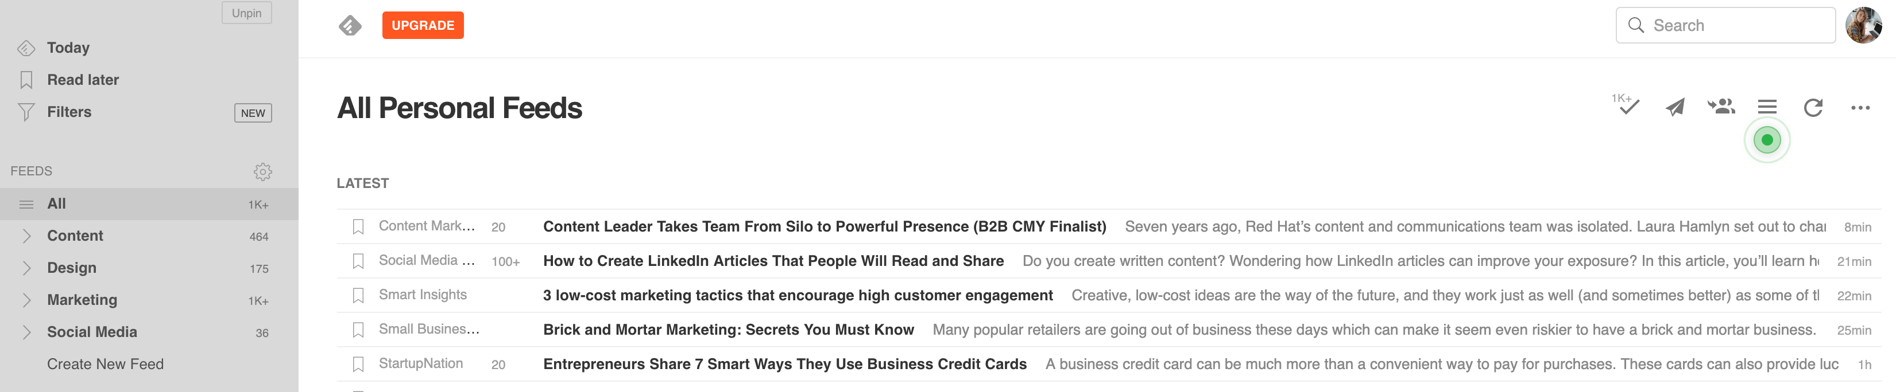Open the Today section
This screenshot has width=1896, height=392.
point(68,48)
